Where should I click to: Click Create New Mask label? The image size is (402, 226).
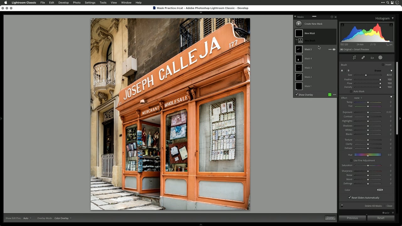tap(313, 24)
